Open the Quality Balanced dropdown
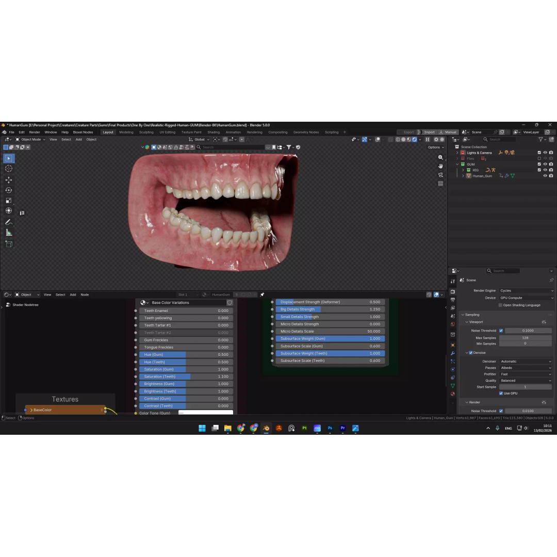 click(526, 381)
